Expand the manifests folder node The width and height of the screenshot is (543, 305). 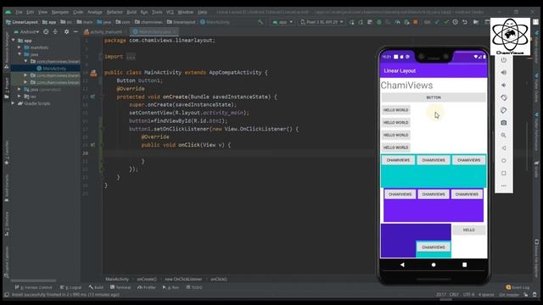(20, 47)
